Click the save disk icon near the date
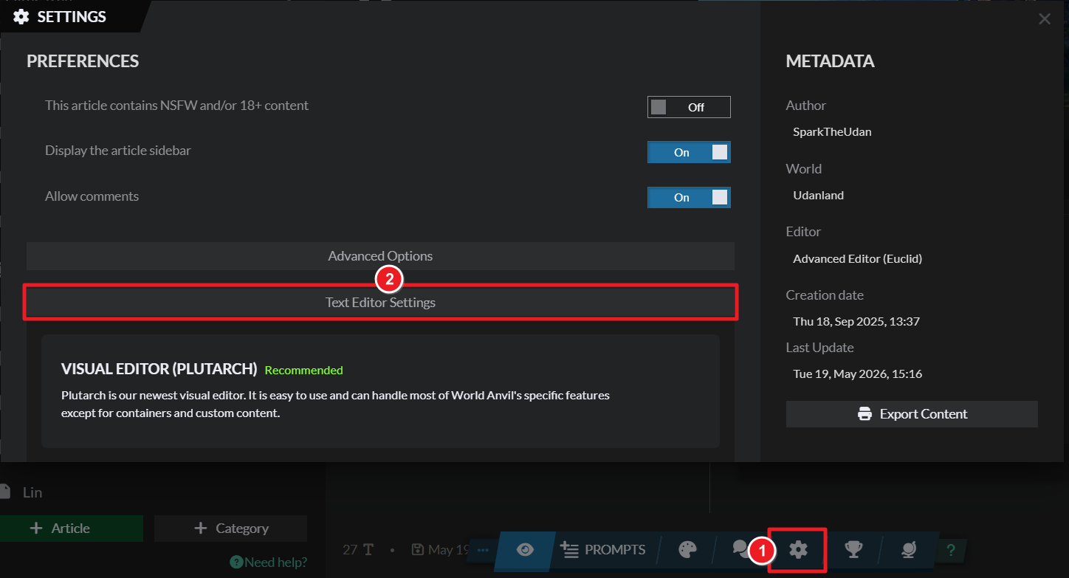Viewport: 1069px width, 578px height. pos(417,549)
